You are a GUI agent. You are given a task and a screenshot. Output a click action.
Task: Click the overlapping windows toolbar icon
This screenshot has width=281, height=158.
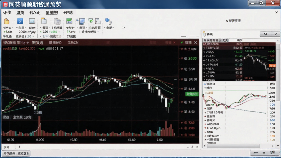pyautogui.click(x=98, y=21)
